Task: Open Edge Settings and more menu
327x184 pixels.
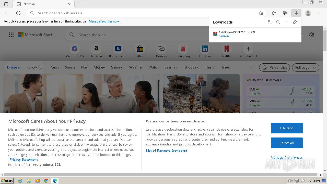Action: click(320, 13)
